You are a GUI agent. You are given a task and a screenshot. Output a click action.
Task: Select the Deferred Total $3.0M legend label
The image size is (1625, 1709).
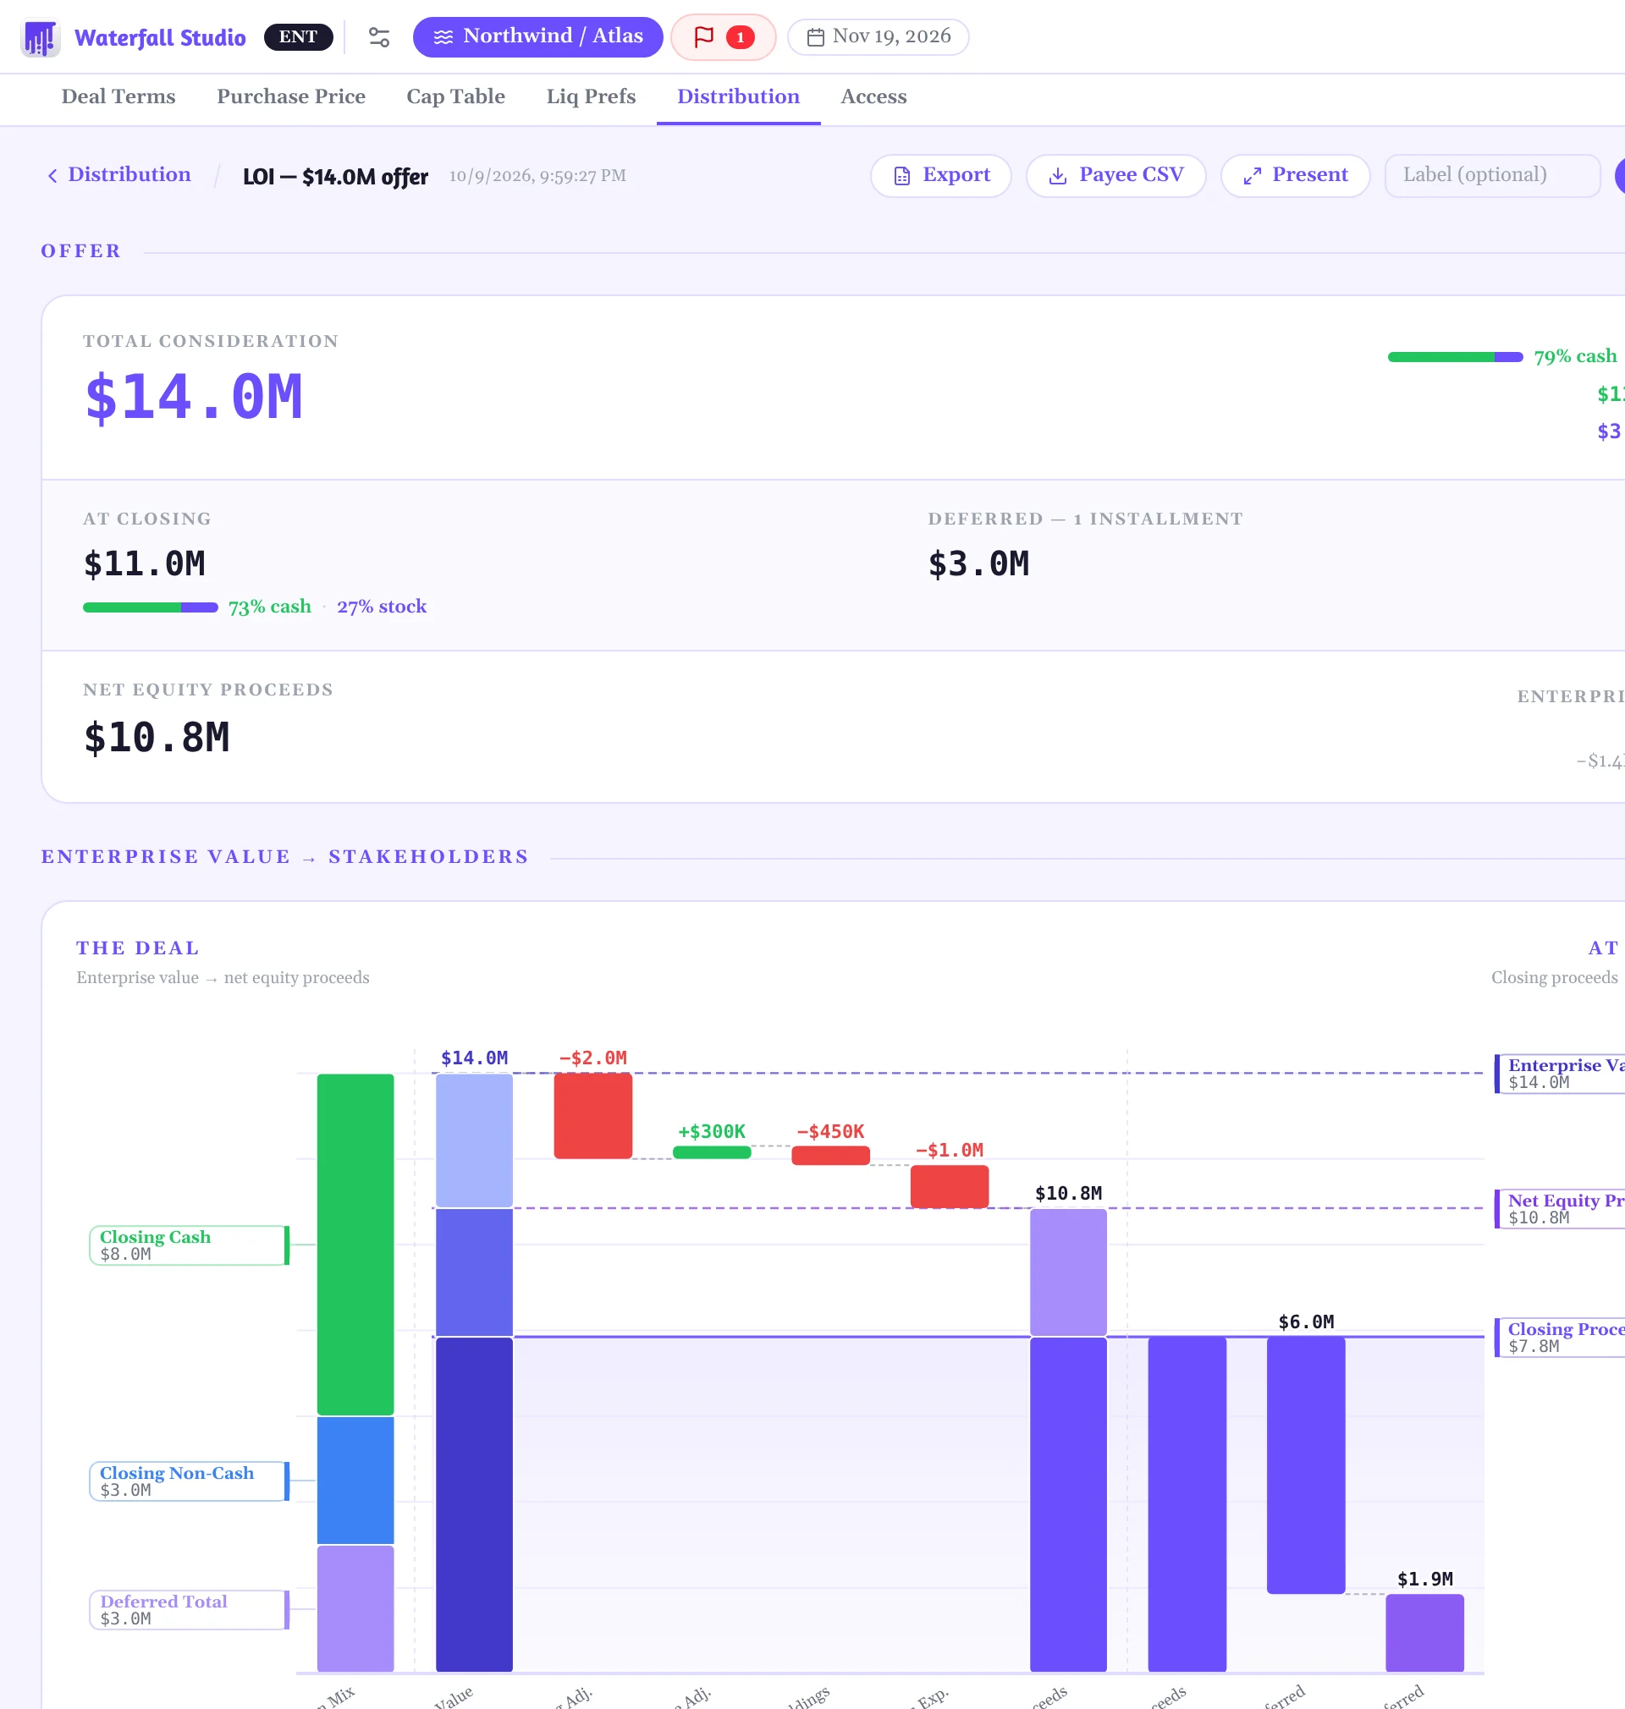pyautogui.click(x=189, y=1609)
